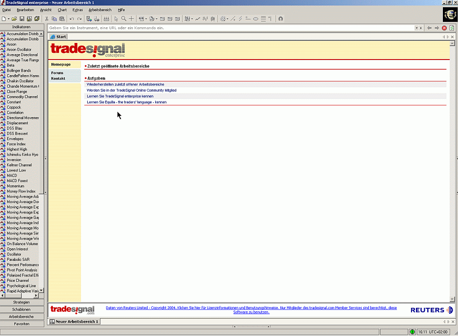Click the red stop loading icon
Screen dimensions: 458x336
(444, 28)
